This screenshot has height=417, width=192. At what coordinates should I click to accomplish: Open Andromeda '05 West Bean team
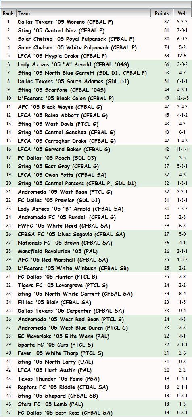[65, 192]
